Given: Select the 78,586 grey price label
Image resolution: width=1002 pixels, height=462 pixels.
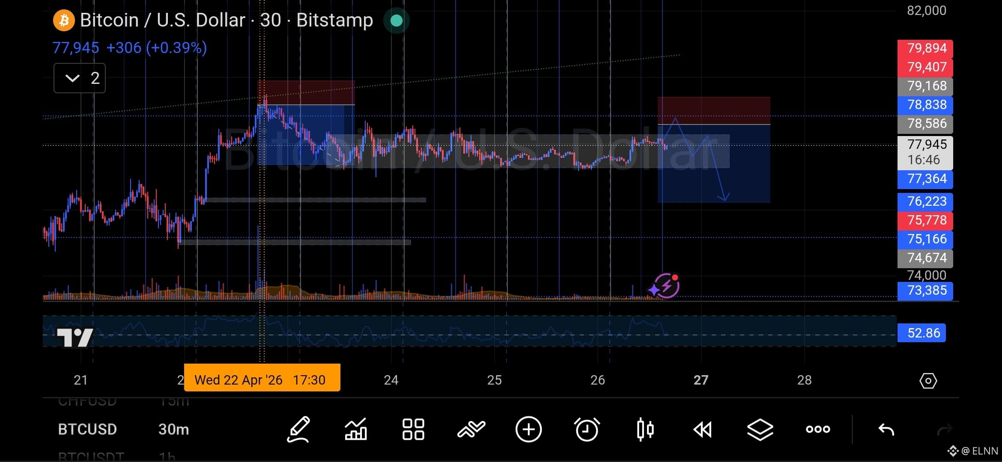Looking at the screenshot, I should (925, 124).
